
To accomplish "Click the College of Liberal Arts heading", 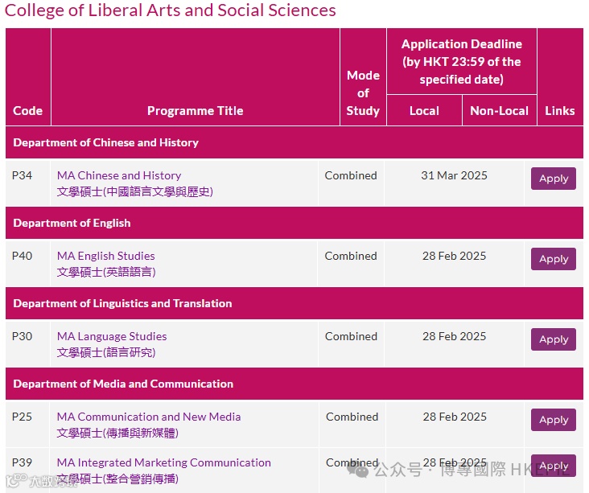I will 171,10.
